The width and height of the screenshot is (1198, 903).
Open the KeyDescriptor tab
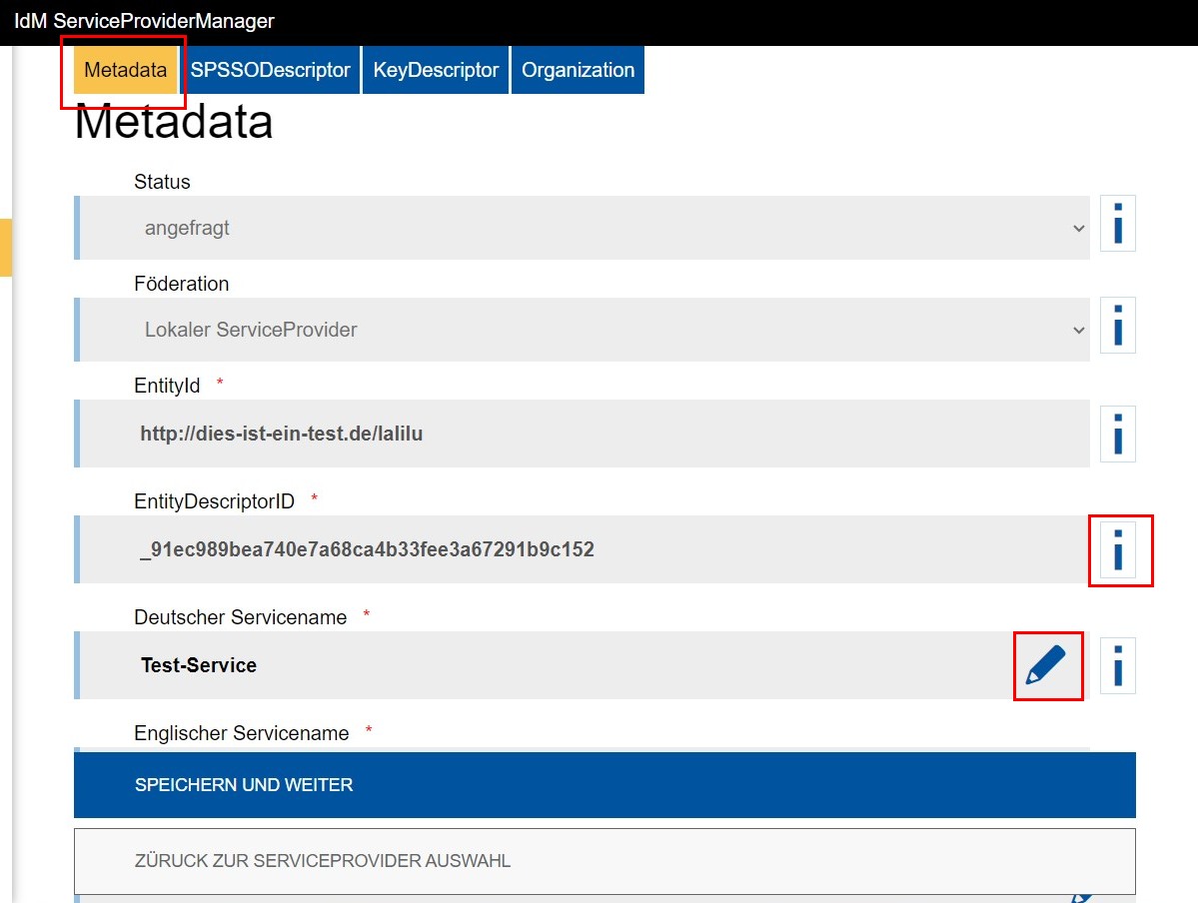point(436,70)
